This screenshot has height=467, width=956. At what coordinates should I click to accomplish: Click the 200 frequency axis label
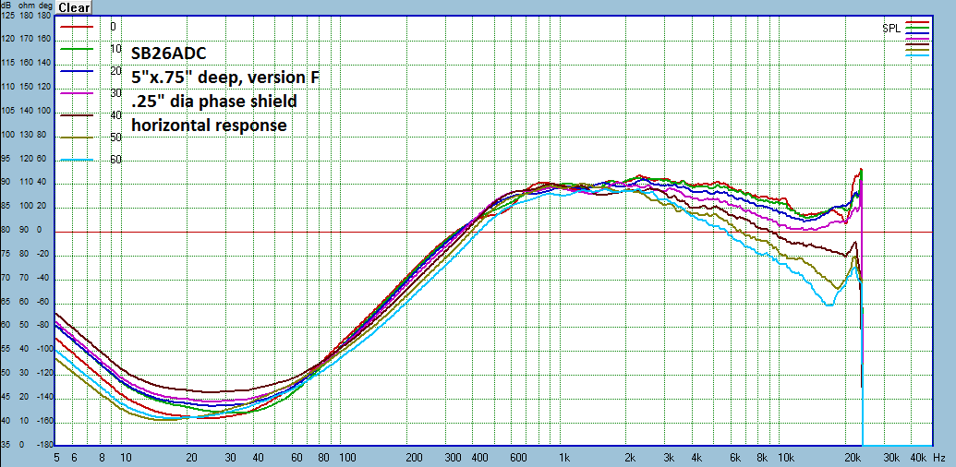(413, 457)
